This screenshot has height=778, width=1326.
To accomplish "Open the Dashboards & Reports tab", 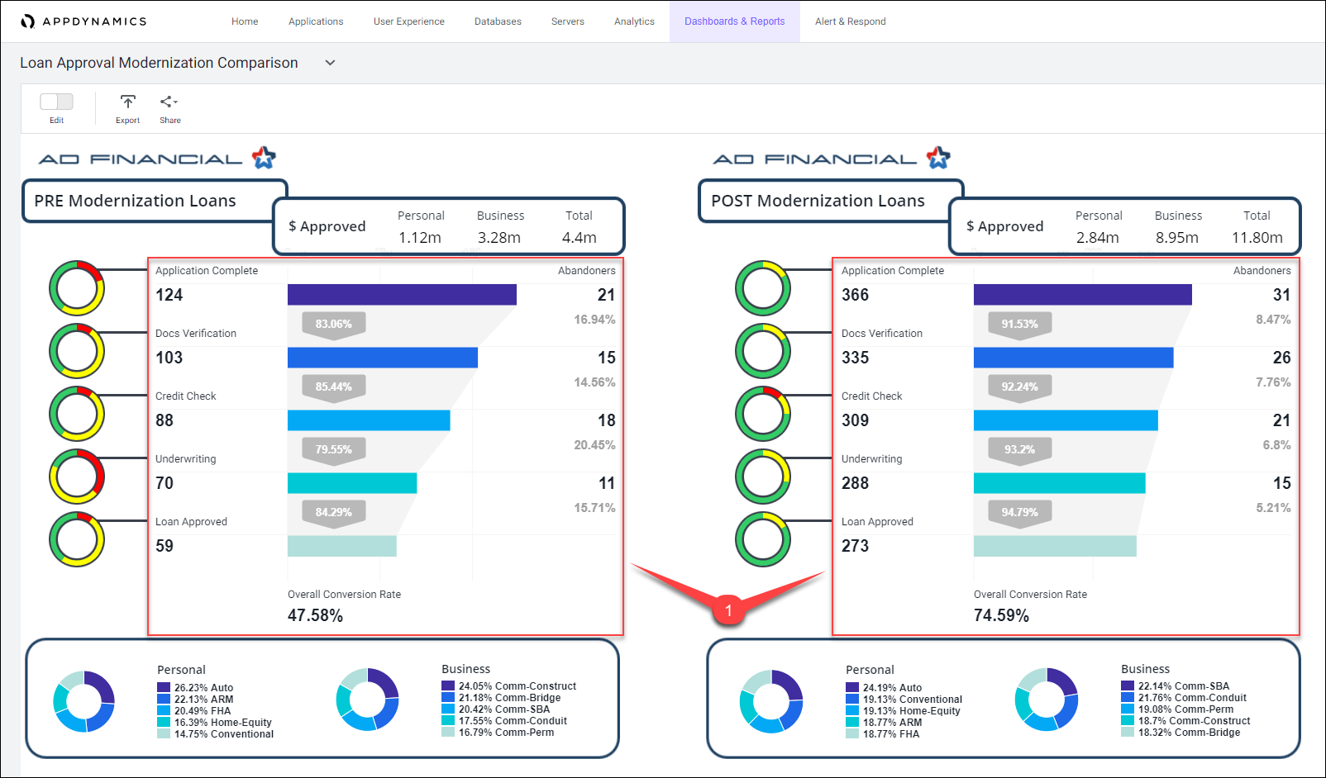I will pyautogui.click(x=734, y=21).
